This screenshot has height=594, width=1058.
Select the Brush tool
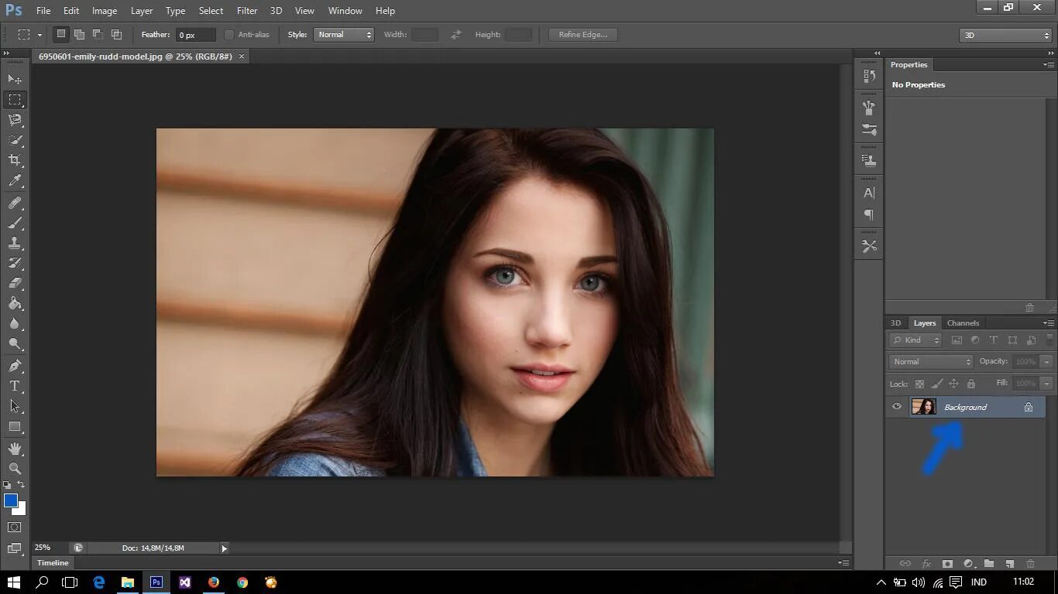tap(15, 223)
